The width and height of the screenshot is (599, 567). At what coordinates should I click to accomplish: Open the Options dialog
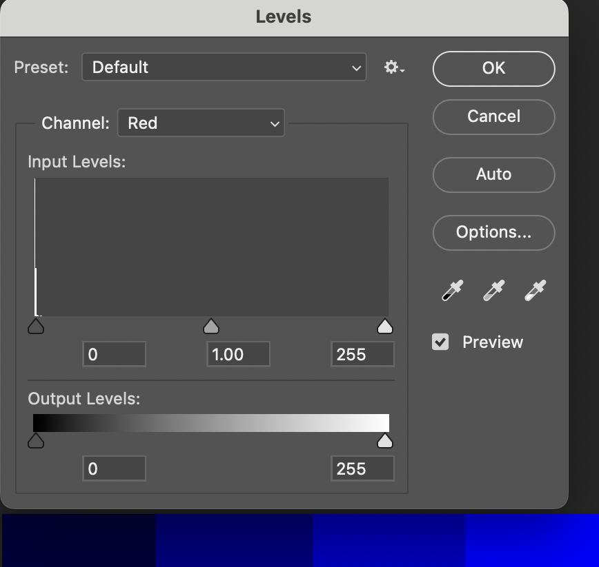[493, 233]
